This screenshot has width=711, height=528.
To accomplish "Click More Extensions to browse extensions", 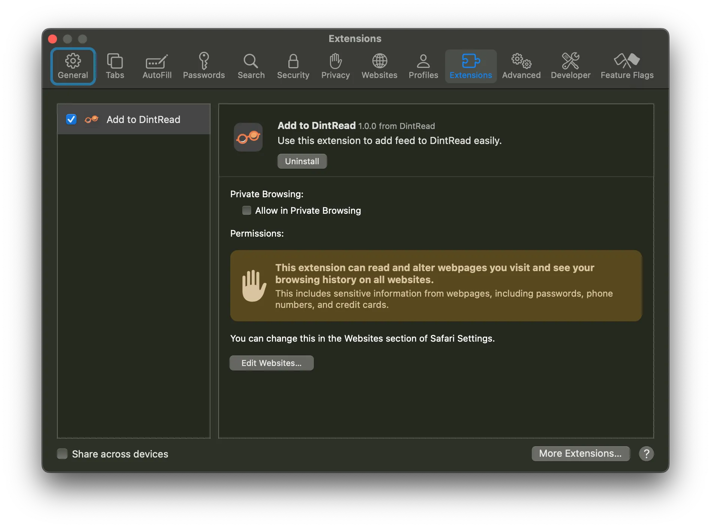I will [580, 454].
